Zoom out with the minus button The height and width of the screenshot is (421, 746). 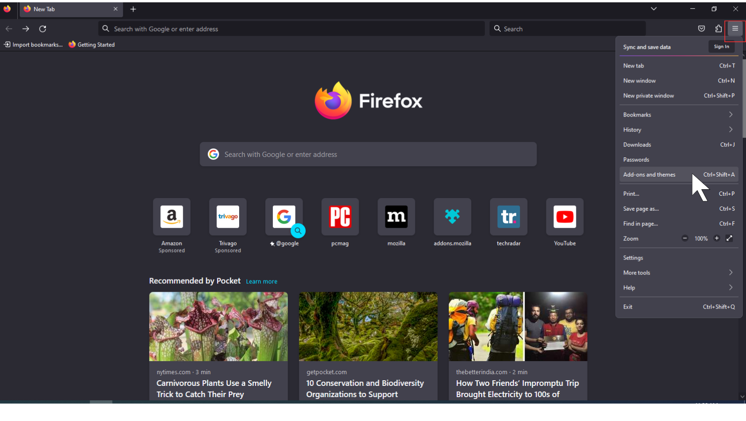point(685,238)
